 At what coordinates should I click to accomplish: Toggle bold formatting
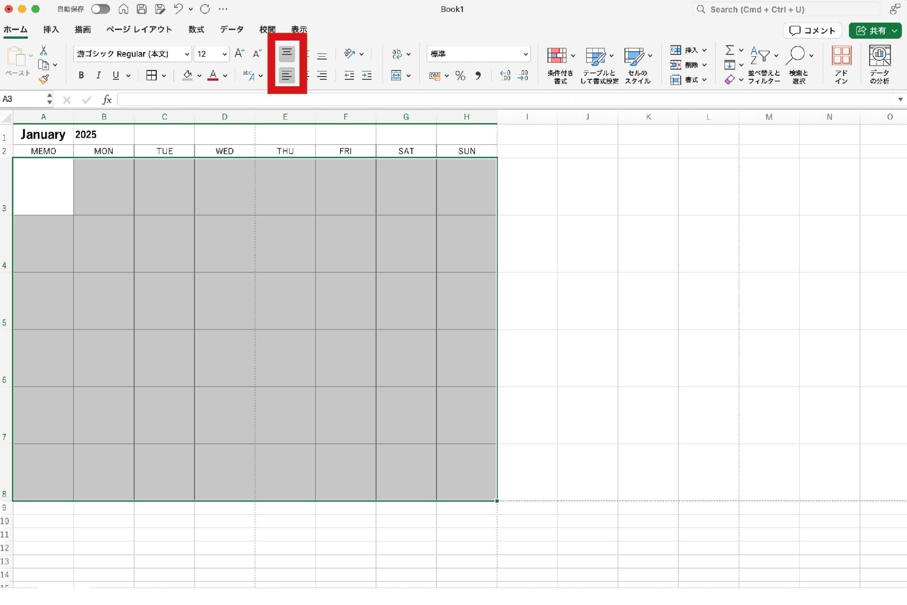(x=81, y=76)
